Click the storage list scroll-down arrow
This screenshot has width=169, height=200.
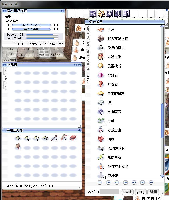(162, 176)
